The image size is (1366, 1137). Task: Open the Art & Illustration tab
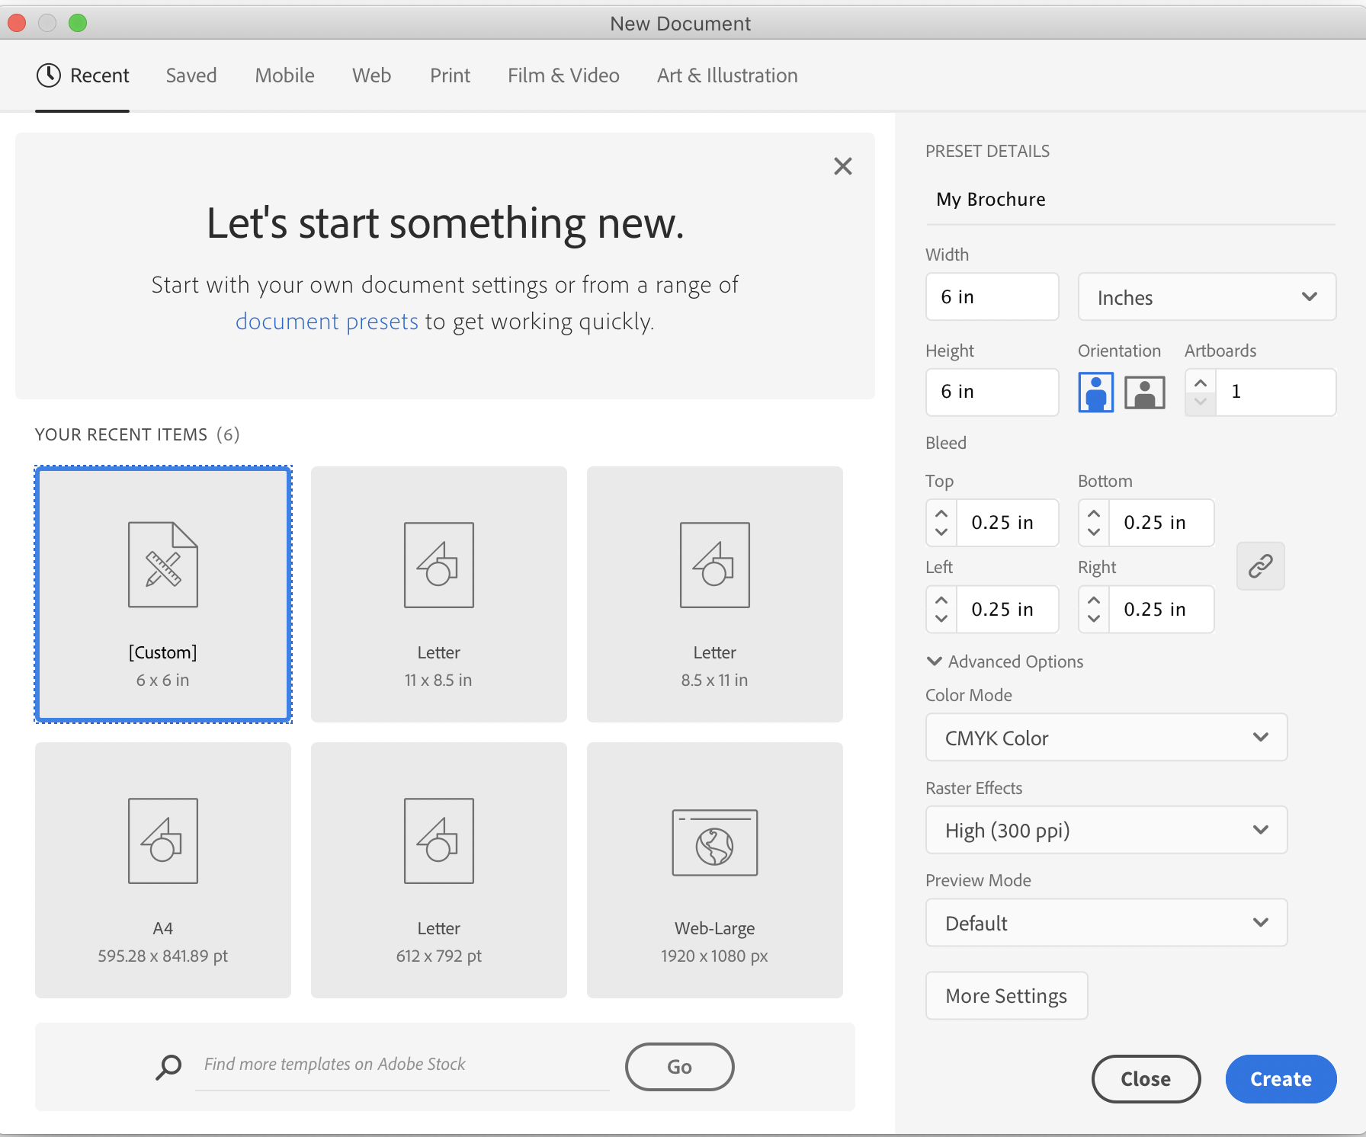coord(727,75)
